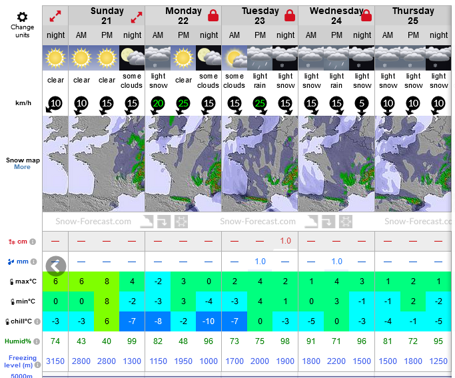Click the info icon next to mm rain
This screenshot has width=455, height=378.
point(34,262)
